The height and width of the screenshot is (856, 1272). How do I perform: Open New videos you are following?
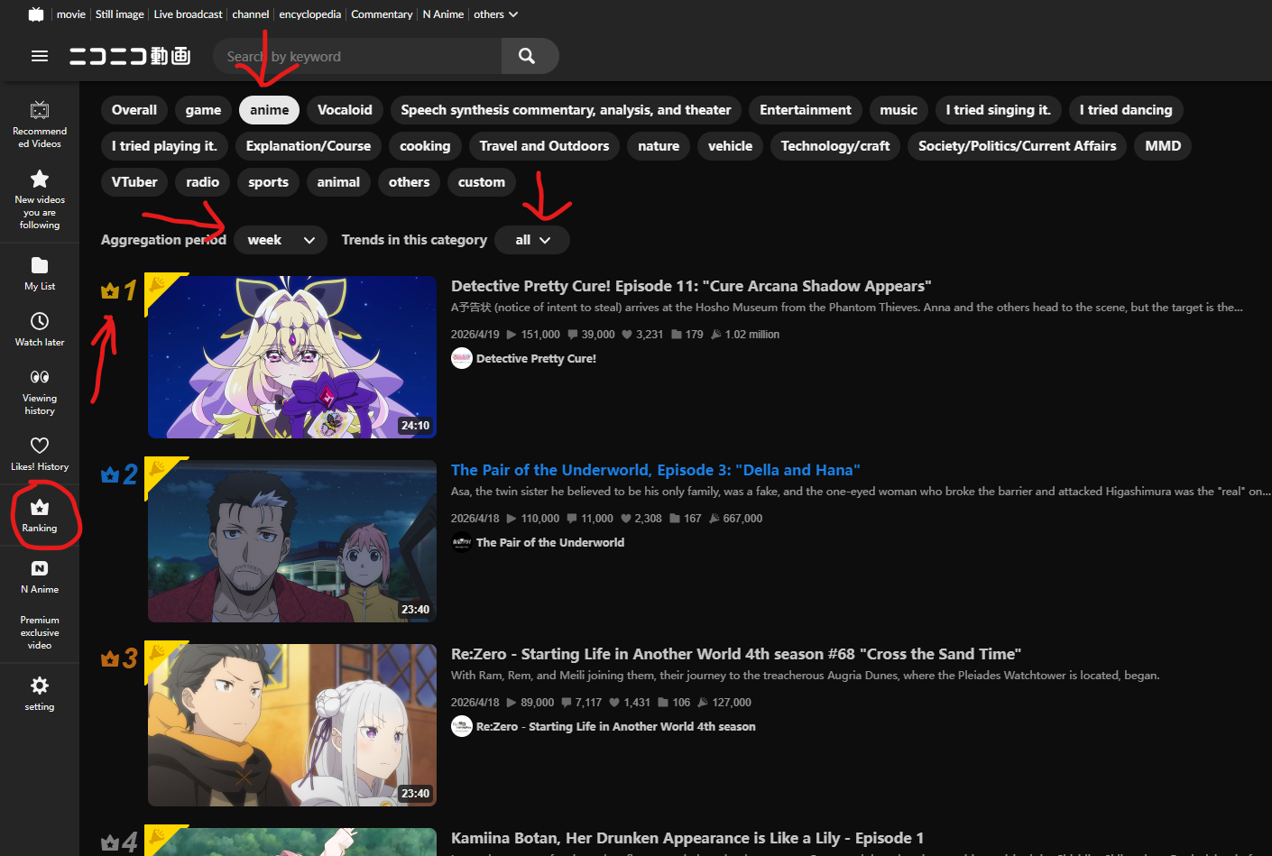coord(40,200)
